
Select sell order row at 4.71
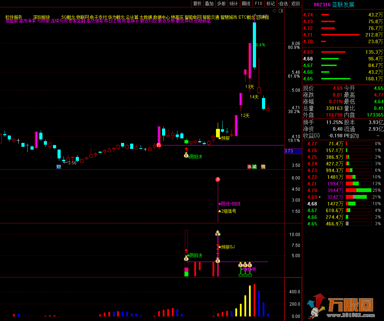[x=343, y=35]
